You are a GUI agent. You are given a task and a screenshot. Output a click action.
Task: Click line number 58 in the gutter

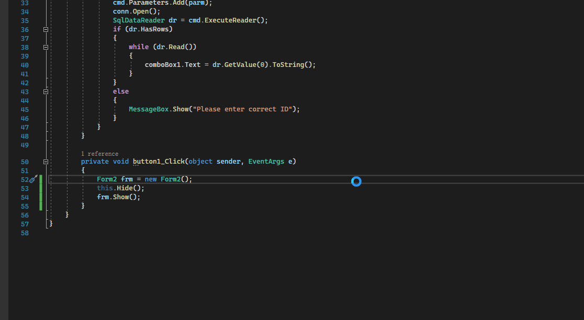tap(25, 233)
